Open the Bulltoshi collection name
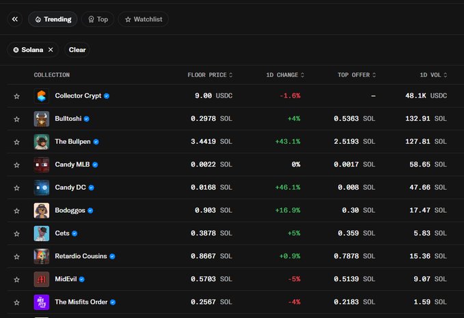This screenshot has height=318, width=464. tap(68, 119)
